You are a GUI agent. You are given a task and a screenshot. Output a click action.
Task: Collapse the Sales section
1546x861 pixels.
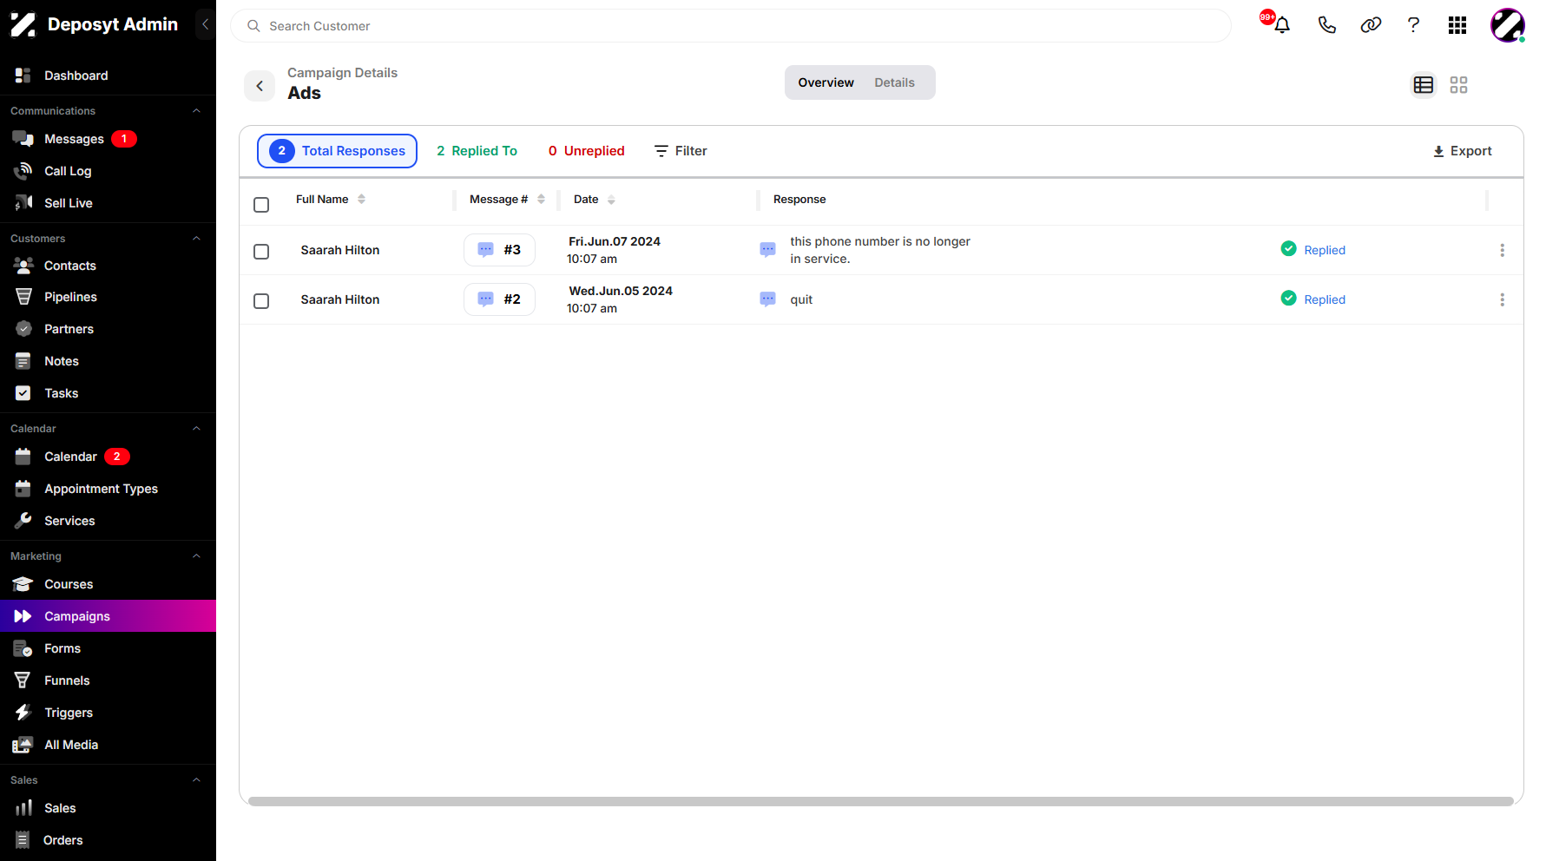click(196, 780)
